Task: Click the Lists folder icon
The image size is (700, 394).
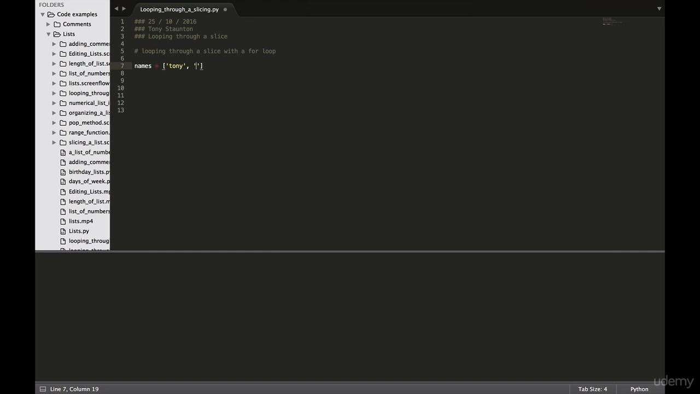Action: coord(57,34)
